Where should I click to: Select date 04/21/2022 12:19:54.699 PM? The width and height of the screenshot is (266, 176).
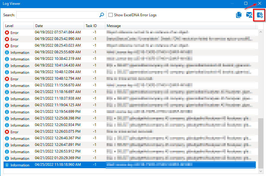tap(58, 111)
